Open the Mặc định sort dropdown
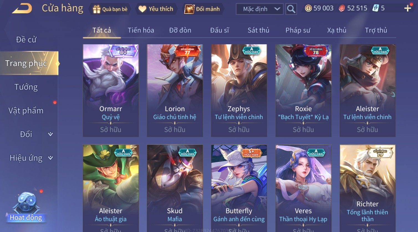418x232 pixels. click(260, 9)
